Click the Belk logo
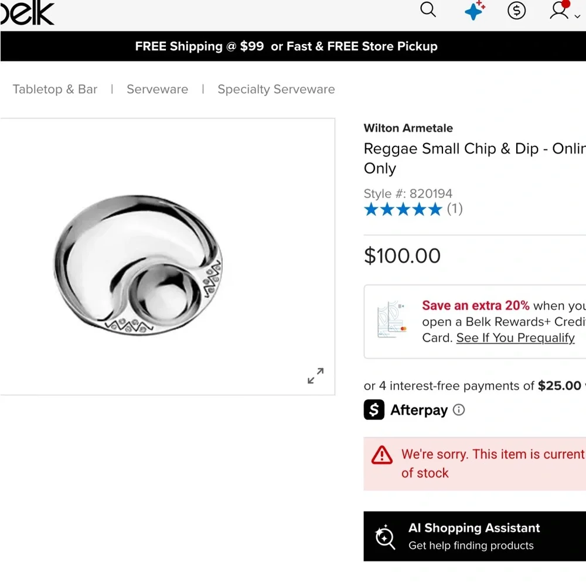The width and height of the screenshot is (586, 586). tap(27, 13)
